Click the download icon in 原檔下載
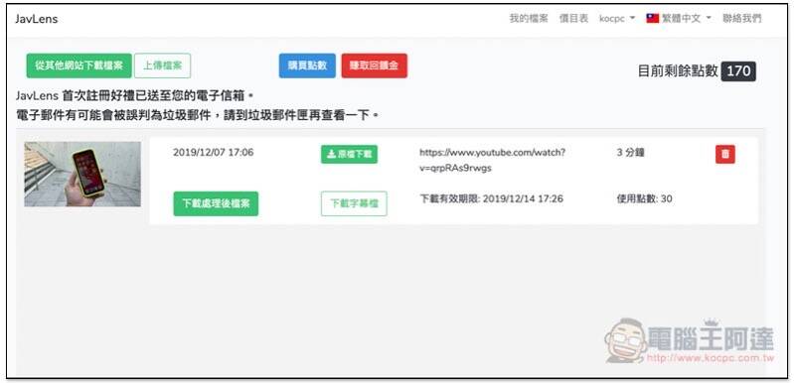The width and height of the screenshot is (794, 383). click(331, 155)
